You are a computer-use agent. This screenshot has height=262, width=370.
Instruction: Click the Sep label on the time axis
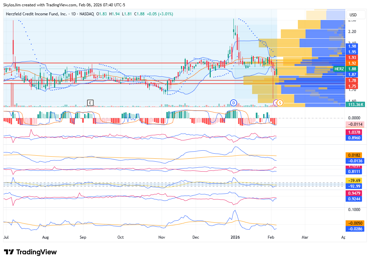pyautogui.click(x=83, y=237)
